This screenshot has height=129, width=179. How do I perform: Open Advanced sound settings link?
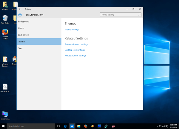coord(76,44)
